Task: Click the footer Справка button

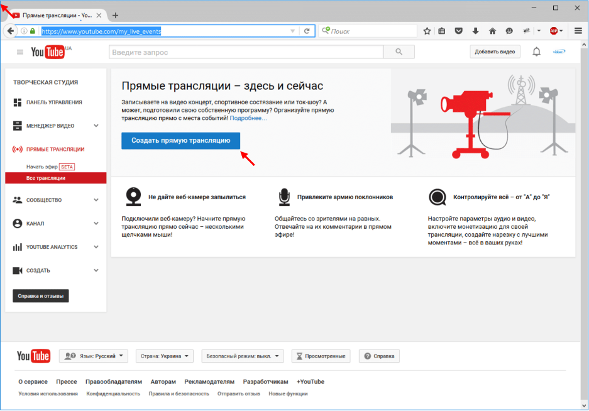Action: (380, 356)
